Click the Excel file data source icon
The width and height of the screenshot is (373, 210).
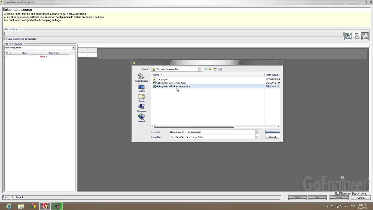(348, 36)
